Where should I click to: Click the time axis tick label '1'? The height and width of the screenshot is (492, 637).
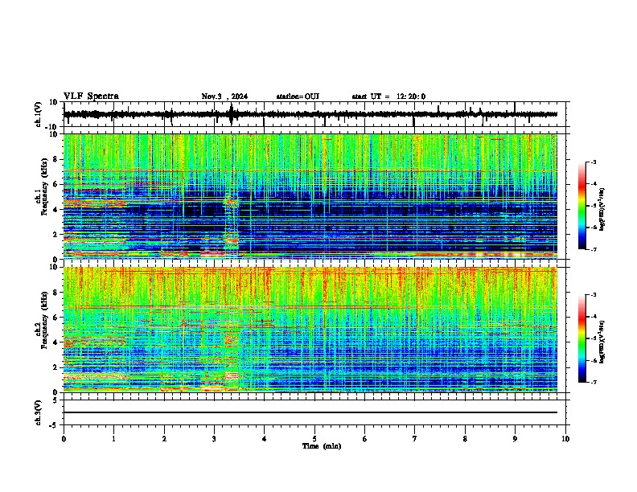click(113, 439)
